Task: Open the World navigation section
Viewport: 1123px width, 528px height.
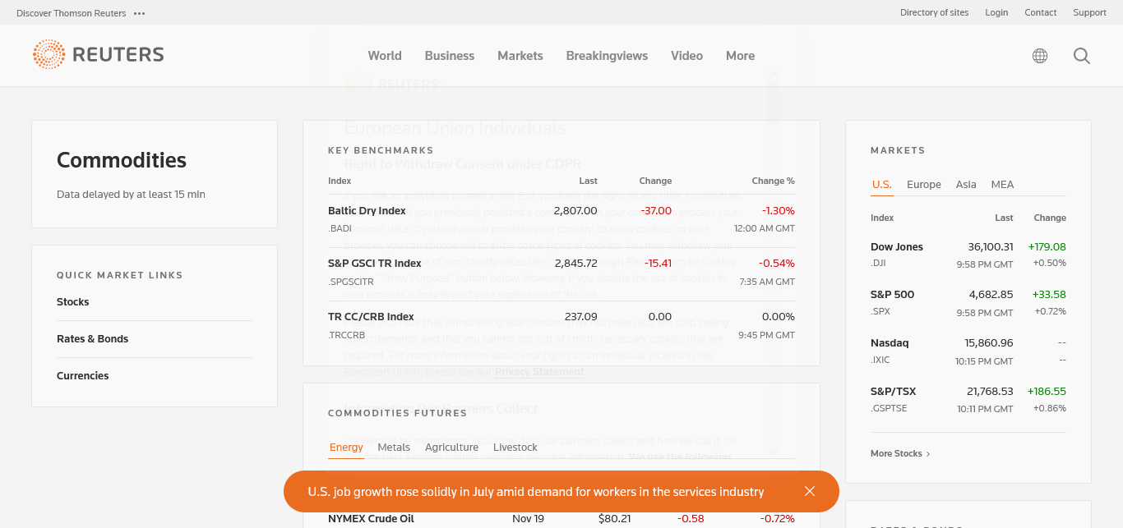Action: 385,56
